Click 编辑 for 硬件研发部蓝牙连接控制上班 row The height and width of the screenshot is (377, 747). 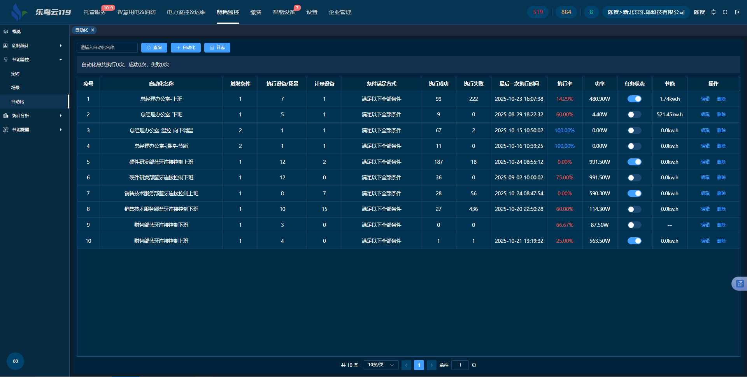(x=705, y=162)
